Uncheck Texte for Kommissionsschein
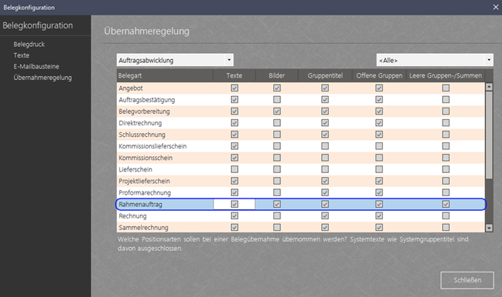 point(235,158)
